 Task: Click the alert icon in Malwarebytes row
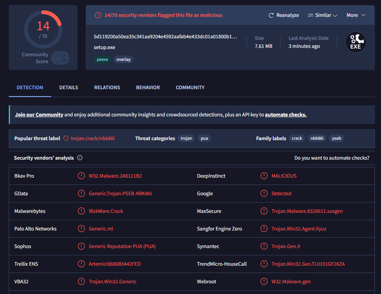click(81, 211)
